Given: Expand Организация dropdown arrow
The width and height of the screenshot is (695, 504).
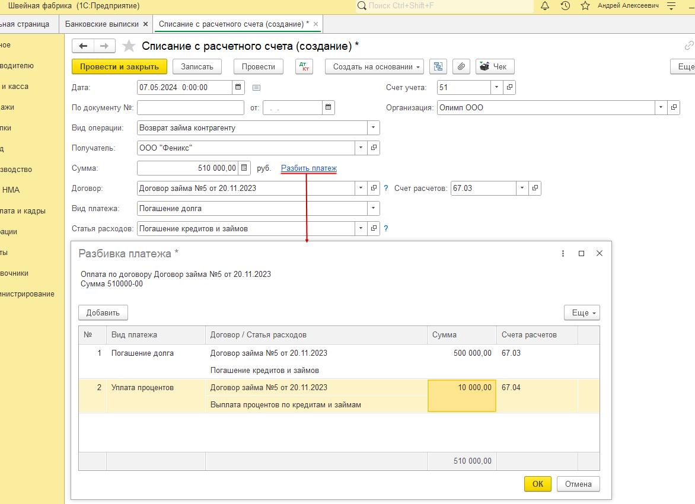Looking at the screenshot, I should (x=661, y=107).
